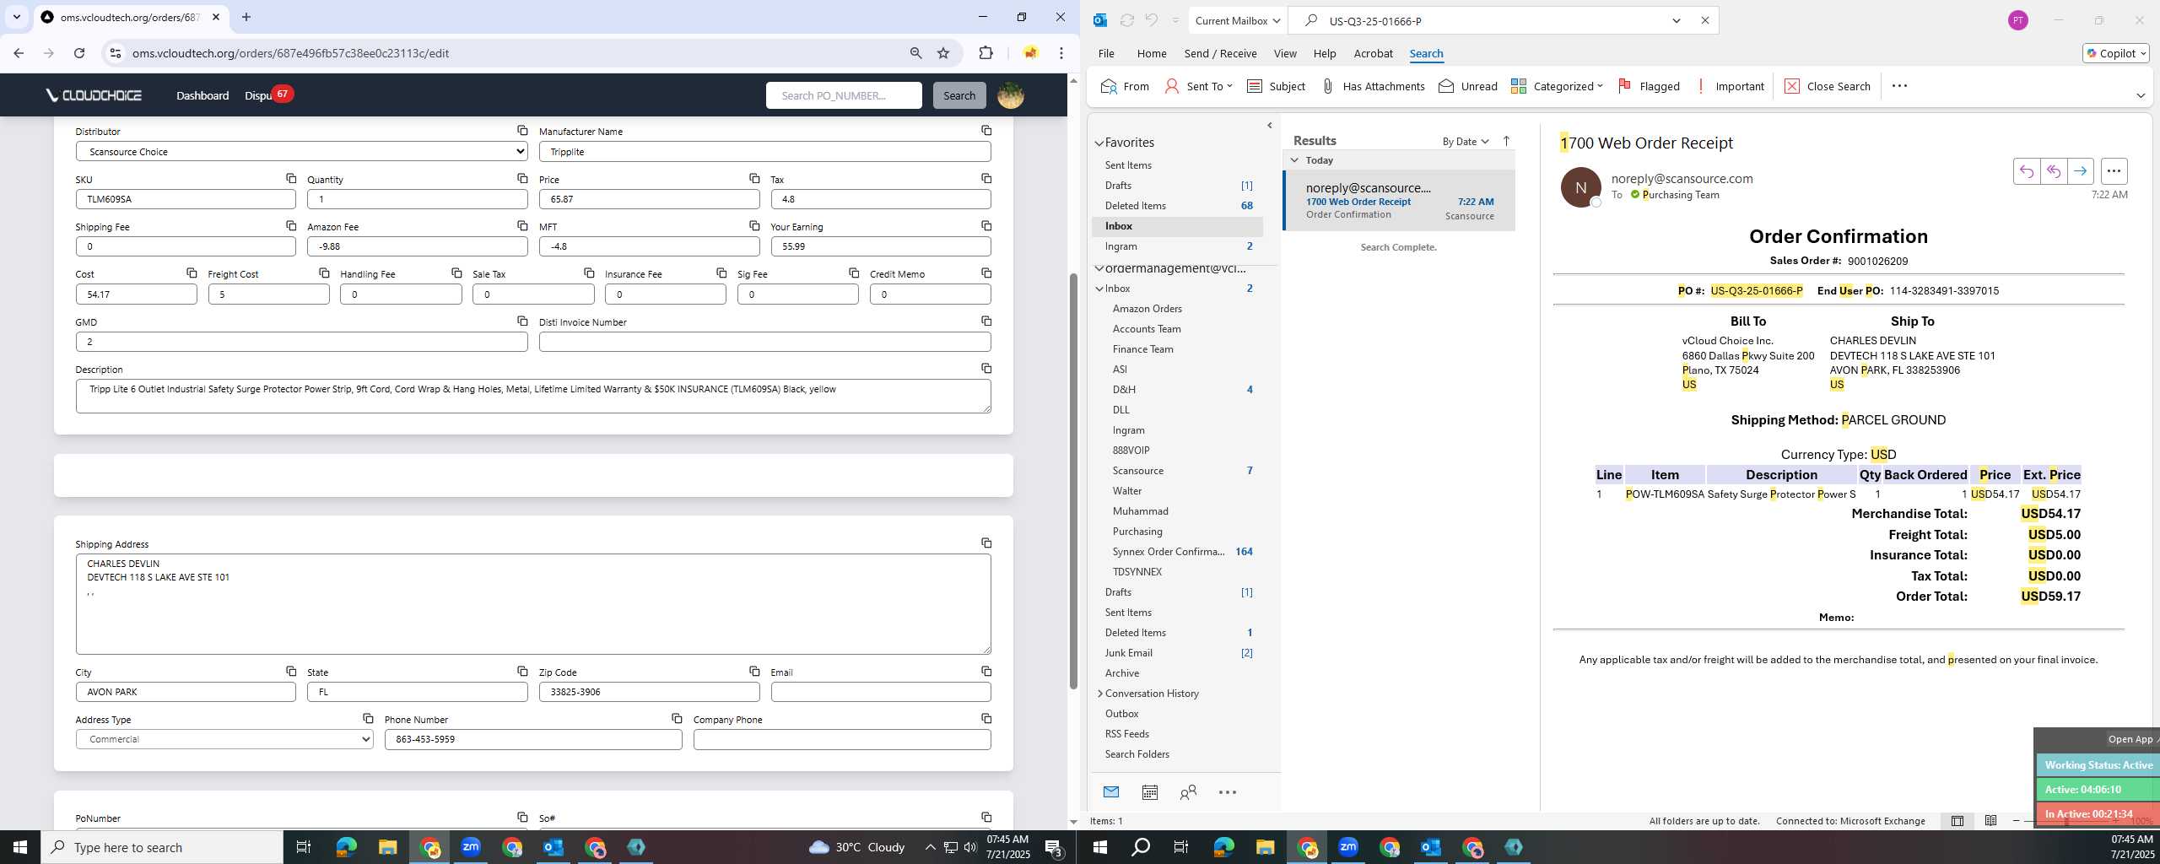Copy the Freight Cost value
The height and width of the screenshot is (864, 2160).
[x=324, y=273]
